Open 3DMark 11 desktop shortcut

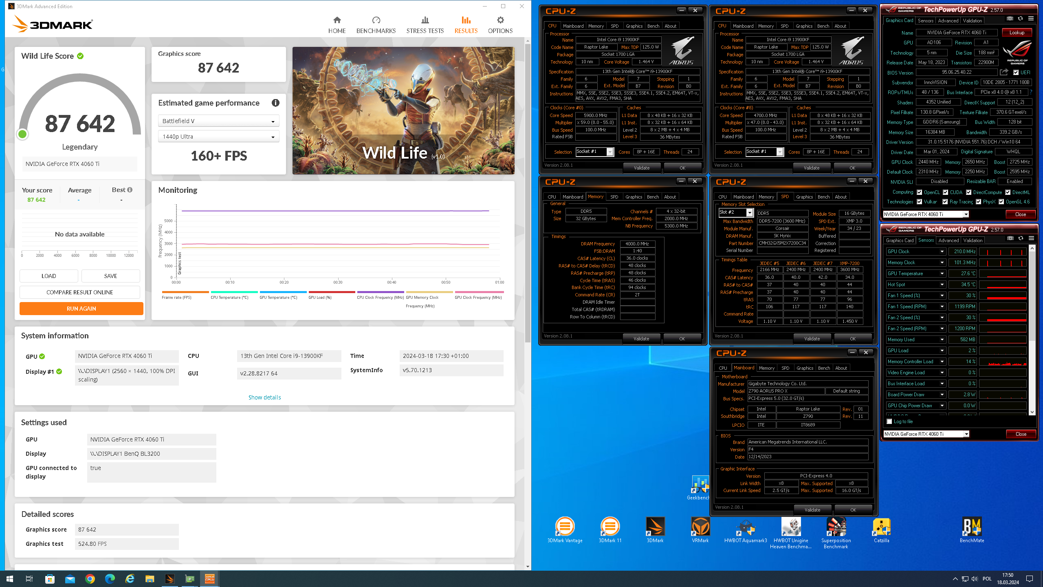[x=610, y=530]
